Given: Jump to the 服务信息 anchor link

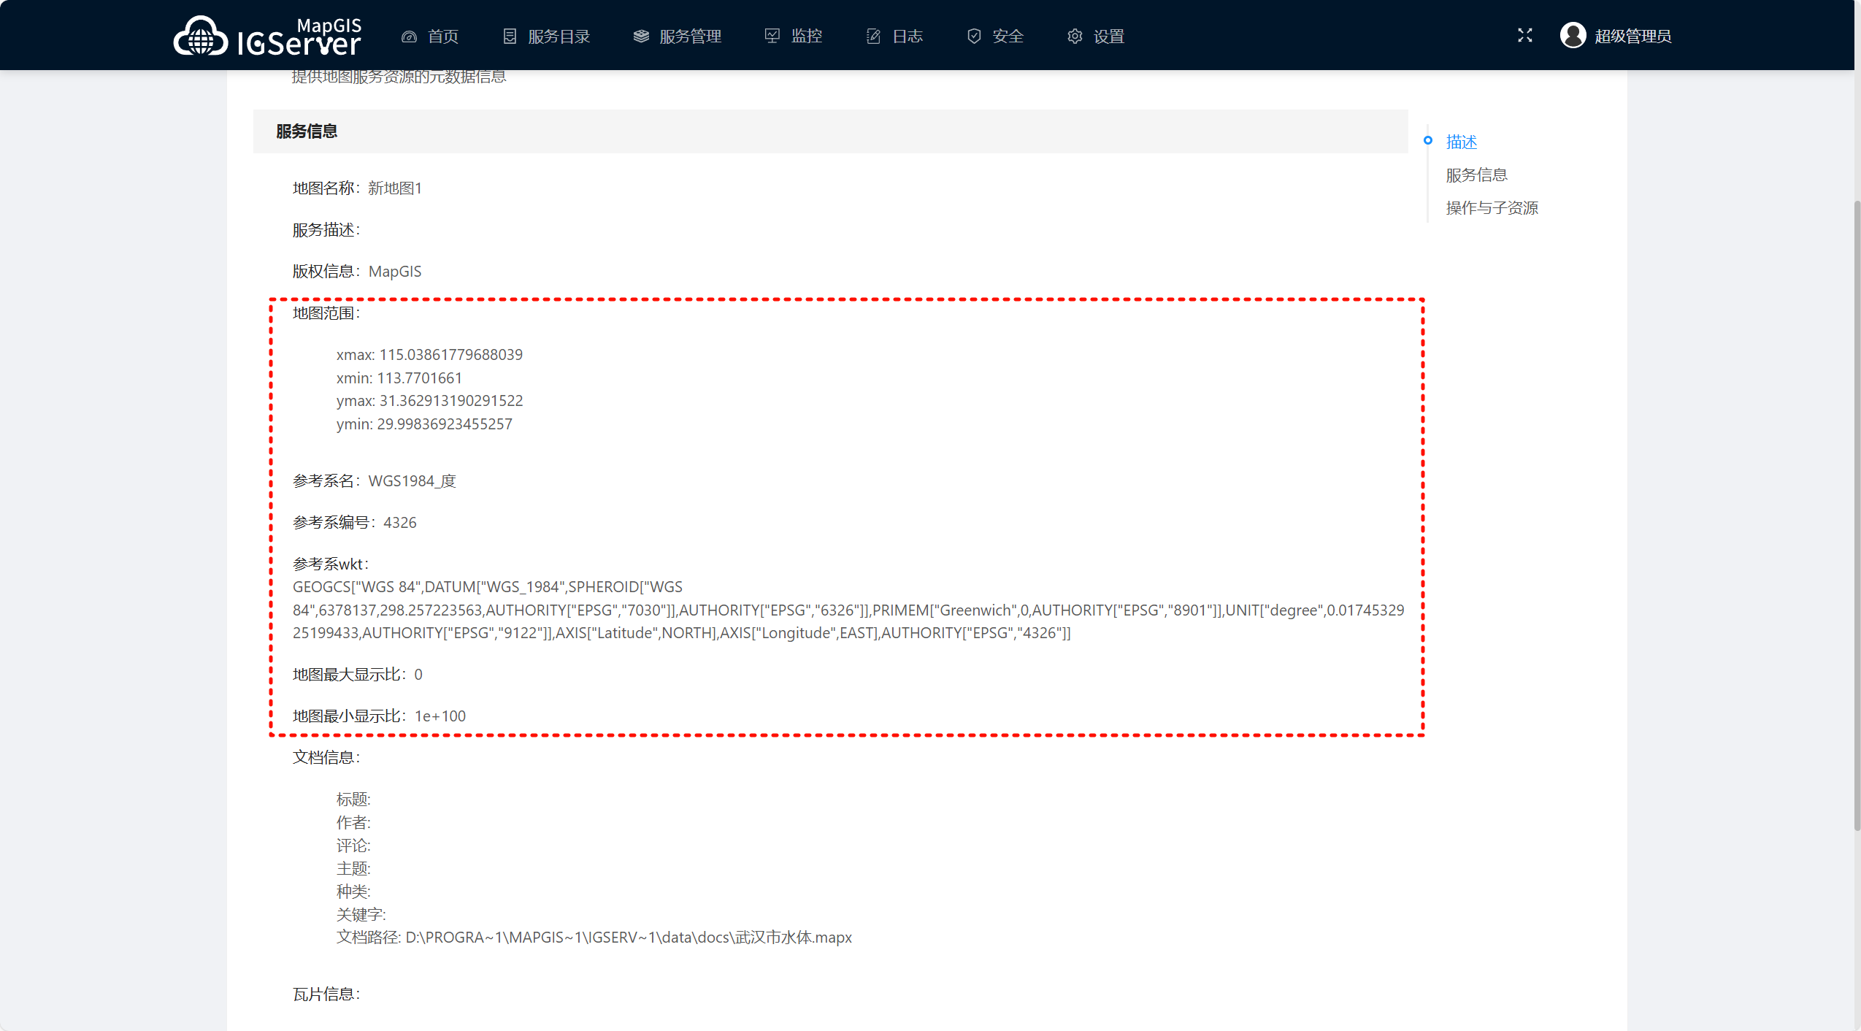Looking at the screenshot, I should click(1476, 175).
